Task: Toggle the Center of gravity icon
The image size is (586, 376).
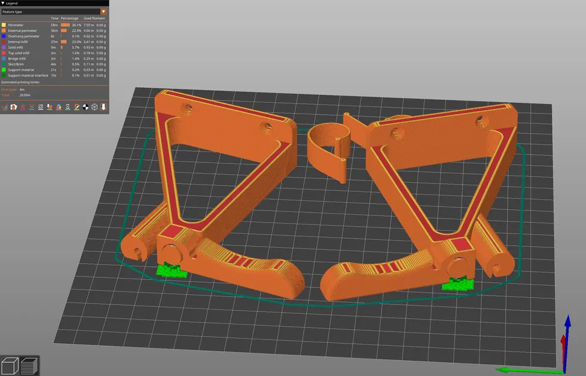Action: [85, 107]
